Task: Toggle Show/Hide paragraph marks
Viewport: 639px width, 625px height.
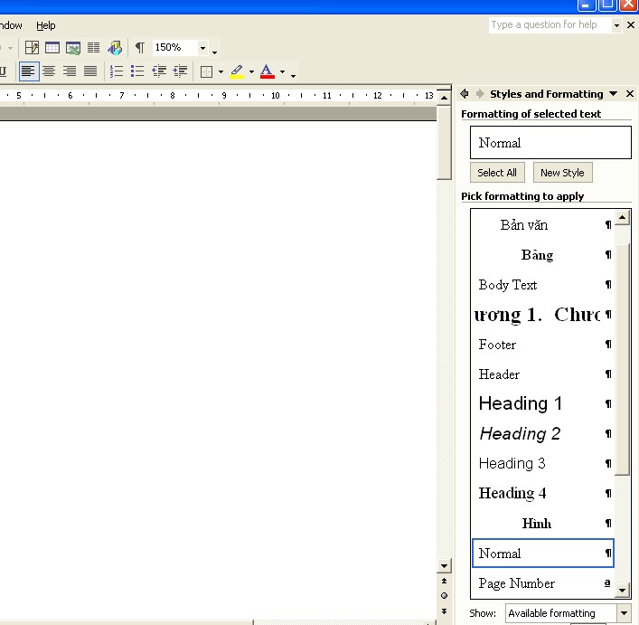Action: 140,48
